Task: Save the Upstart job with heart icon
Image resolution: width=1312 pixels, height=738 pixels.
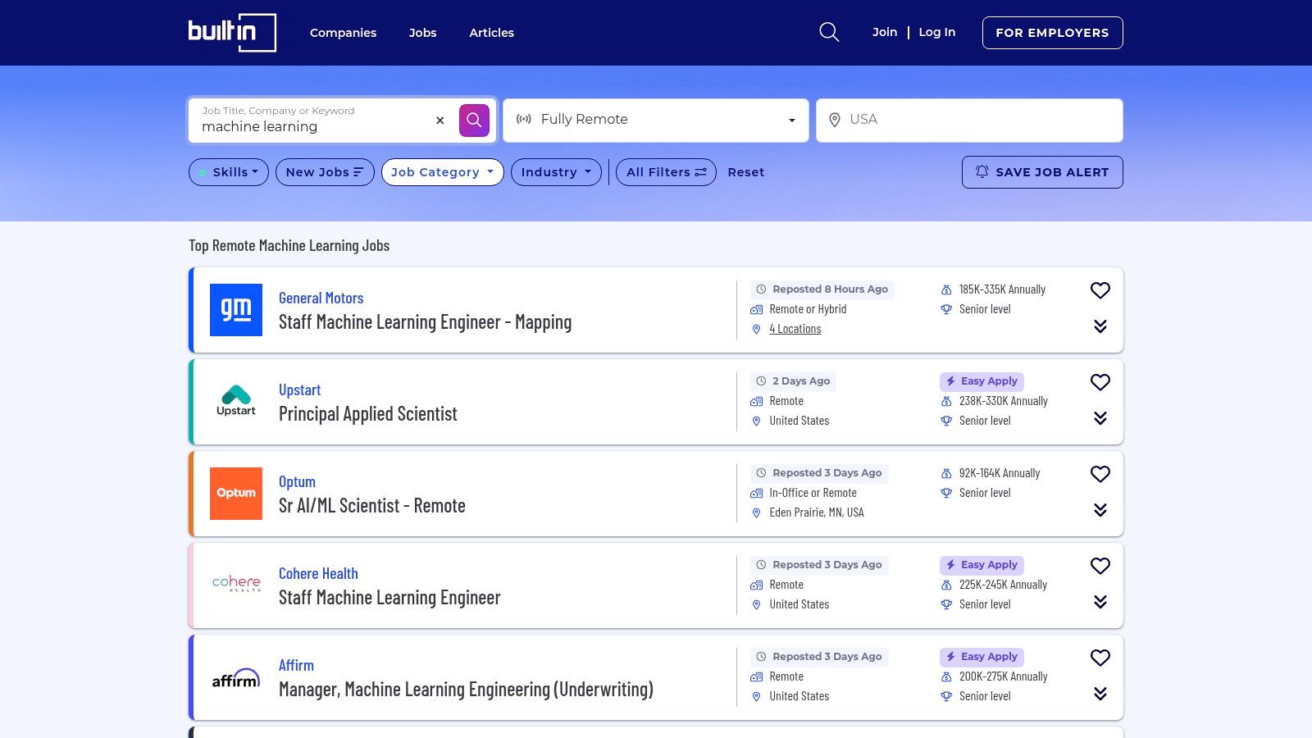Action: pyautogui.click(x=1100, y=382)
